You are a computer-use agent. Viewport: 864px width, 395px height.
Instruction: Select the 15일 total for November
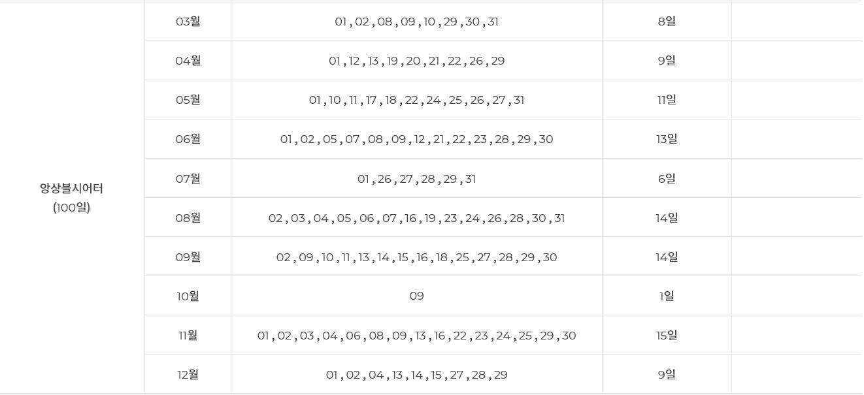coord(667,335)
